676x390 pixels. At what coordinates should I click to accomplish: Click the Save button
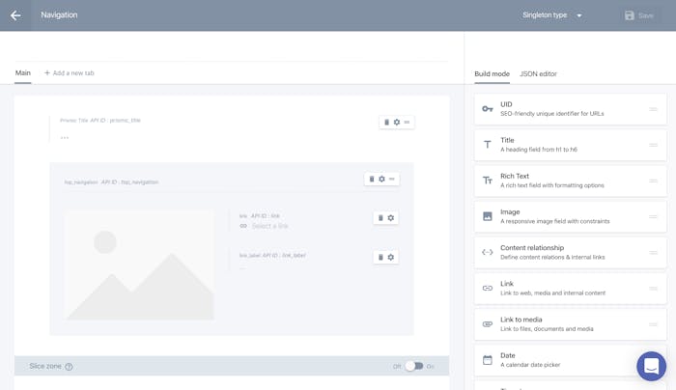coord(639,15)
